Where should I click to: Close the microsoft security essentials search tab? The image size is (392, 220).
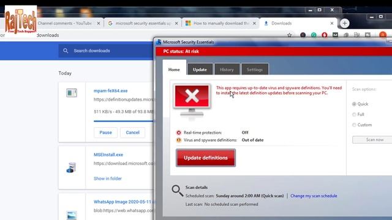point(176,23)
